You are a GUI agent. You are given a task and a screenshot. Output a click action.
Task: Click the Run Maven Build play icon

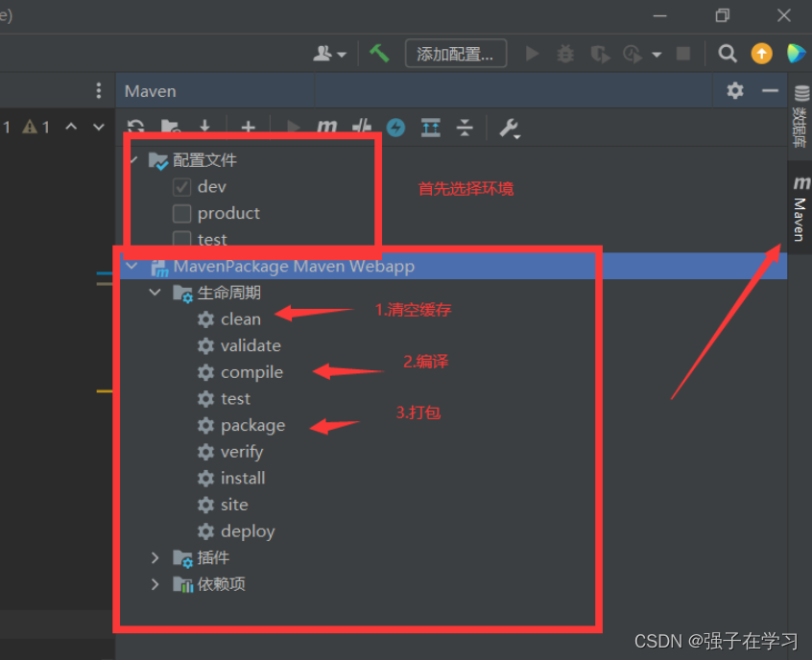[293, 127]
